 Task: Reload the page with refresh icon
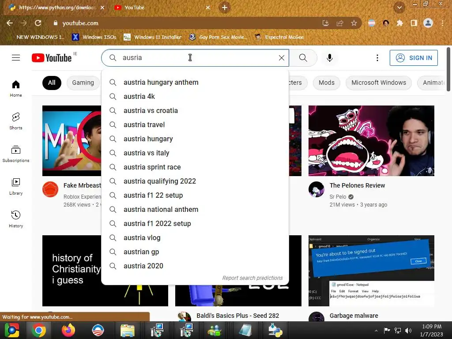pyautogui.click(x=38, y=23)
